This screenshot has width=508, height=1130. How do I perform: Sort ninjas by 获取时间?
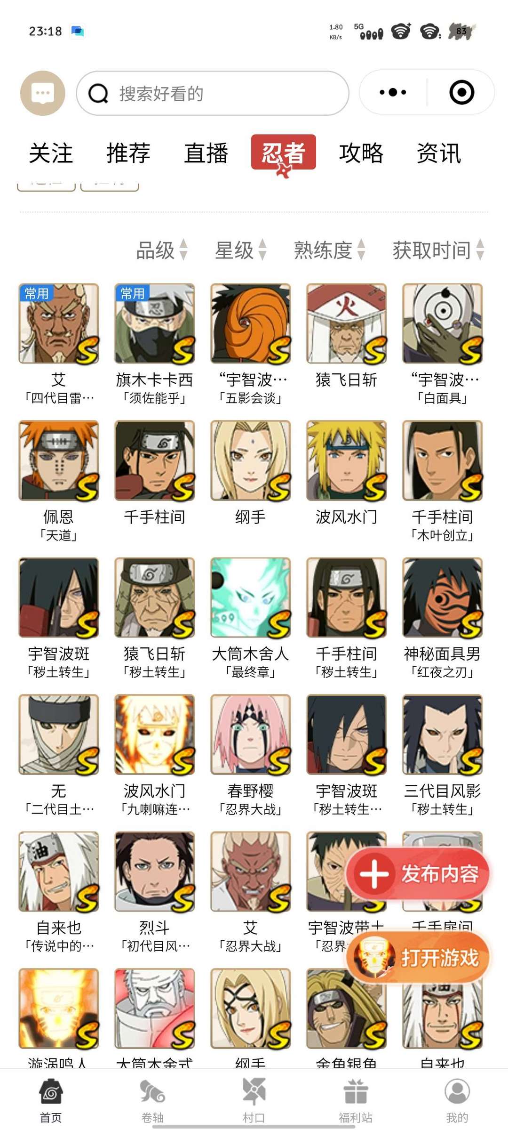(438, 250)
